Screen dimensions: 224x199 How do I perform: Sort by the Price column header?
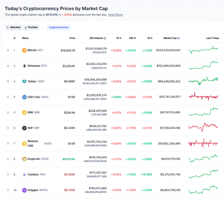pyautogui.click(x=72, y=38)
